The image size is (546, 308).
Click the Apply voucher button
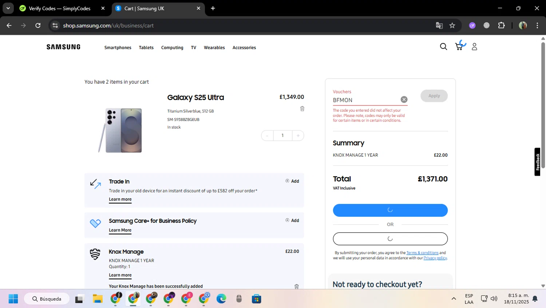[434, 96]
